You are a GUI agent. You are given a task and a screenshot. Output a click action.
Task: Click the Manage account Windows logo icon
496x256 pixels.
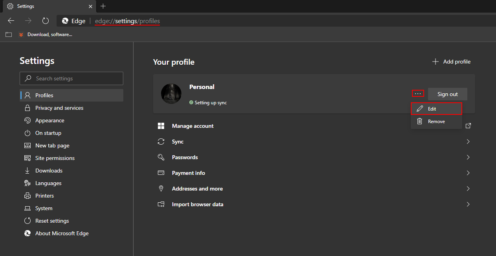click(161, 126)
